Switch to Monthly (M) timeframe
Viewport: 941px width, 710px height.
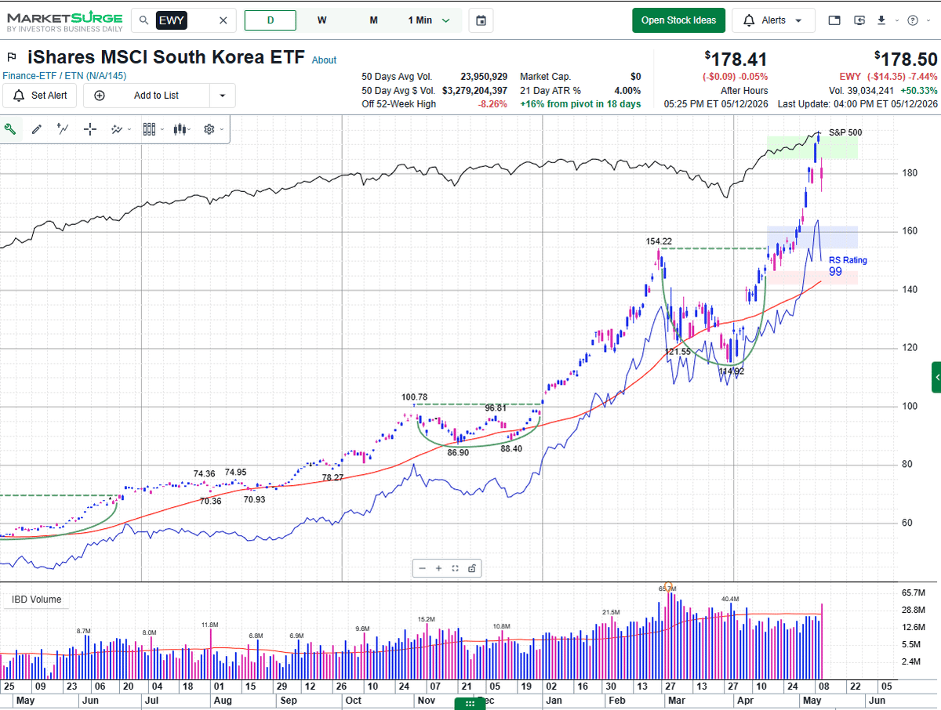coord(373,20)
